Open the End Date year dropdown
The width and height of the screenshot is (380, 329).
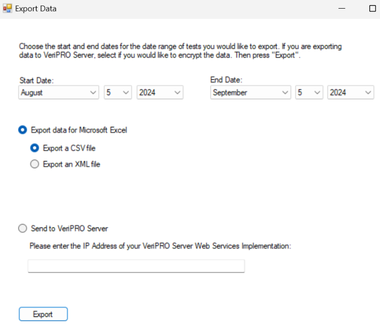(351, 92)
